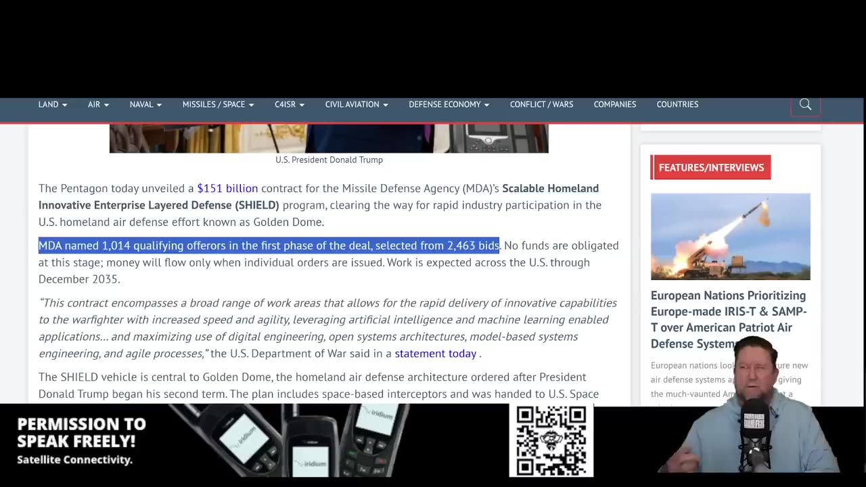The image size is (866, 487).
Task: Open the search icon in navigation bar
Action: point(805,105)
